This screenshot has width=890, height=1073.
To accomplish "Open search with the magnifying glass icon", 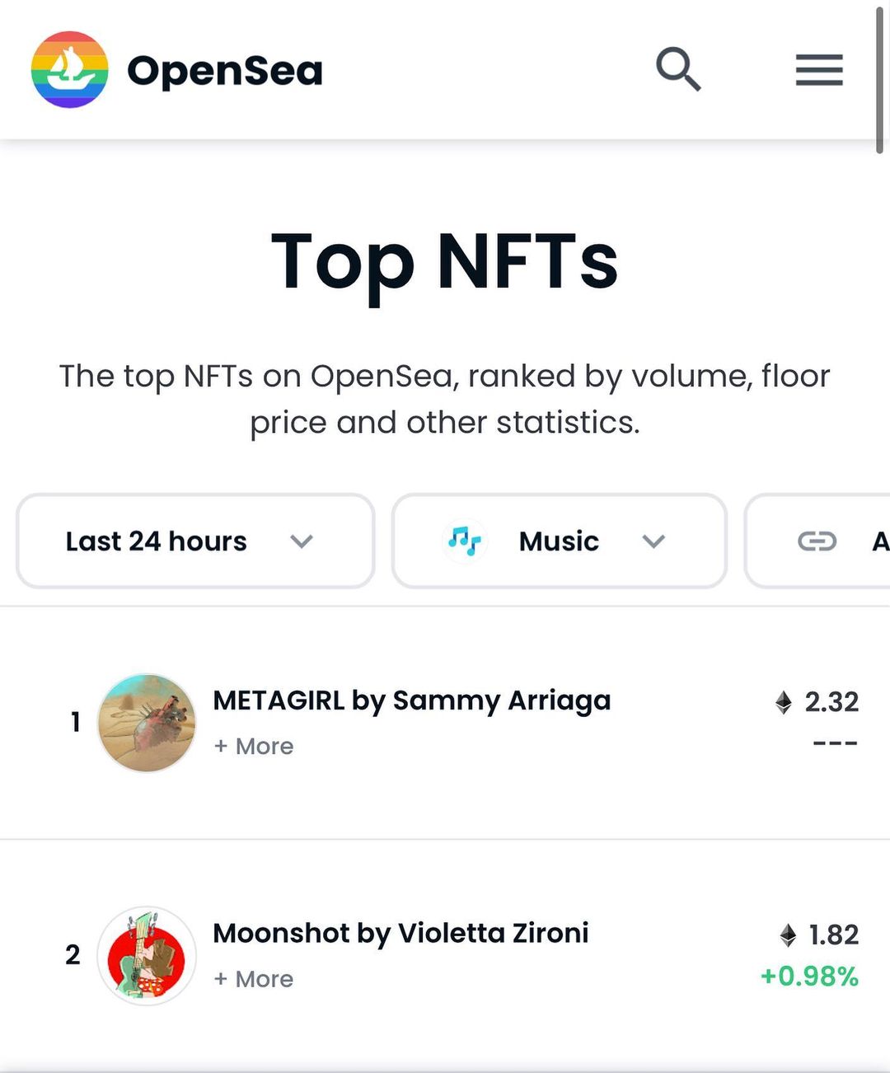I will click(678, 69).
